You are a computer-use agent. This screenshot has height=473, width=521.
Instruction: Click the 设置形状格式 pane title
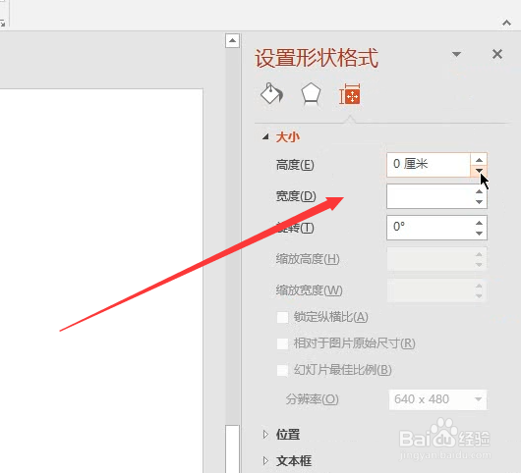tap(317, 58)
